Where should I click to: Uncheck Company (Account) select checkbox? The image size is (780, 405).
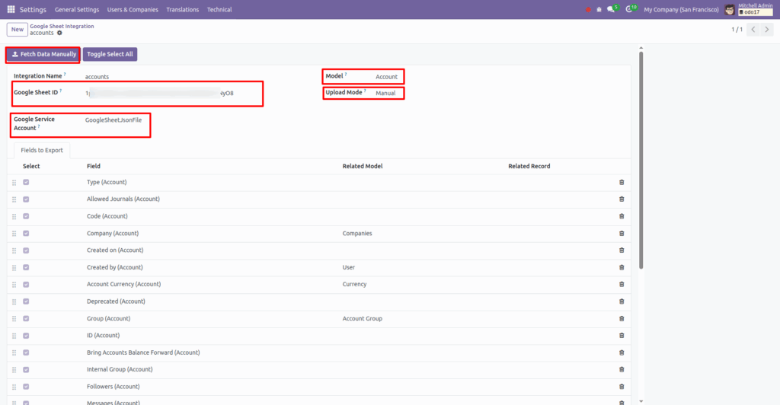coord(26,233)
